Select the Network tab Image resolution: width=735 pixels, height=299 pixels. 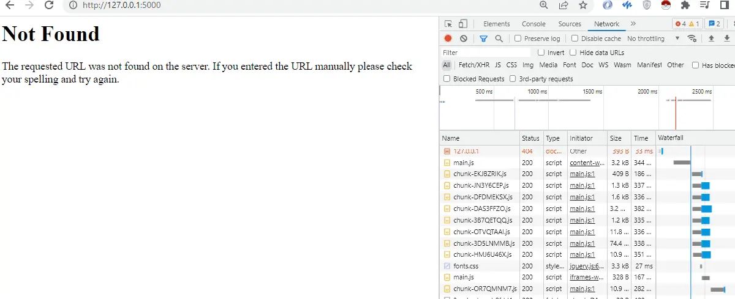(606, 24)
